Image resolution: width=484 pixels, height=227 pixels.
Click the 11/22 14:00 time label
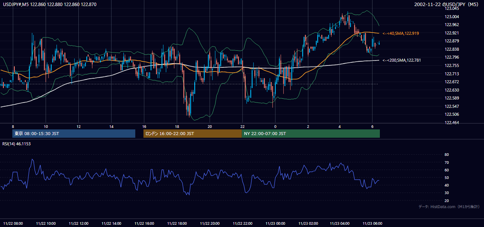pyautogui.click(x=111, y=224)
